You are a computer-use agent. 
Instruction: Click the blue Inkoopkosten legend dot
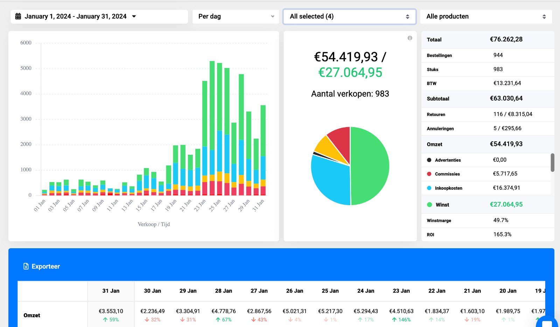click(x=429, y=188)
